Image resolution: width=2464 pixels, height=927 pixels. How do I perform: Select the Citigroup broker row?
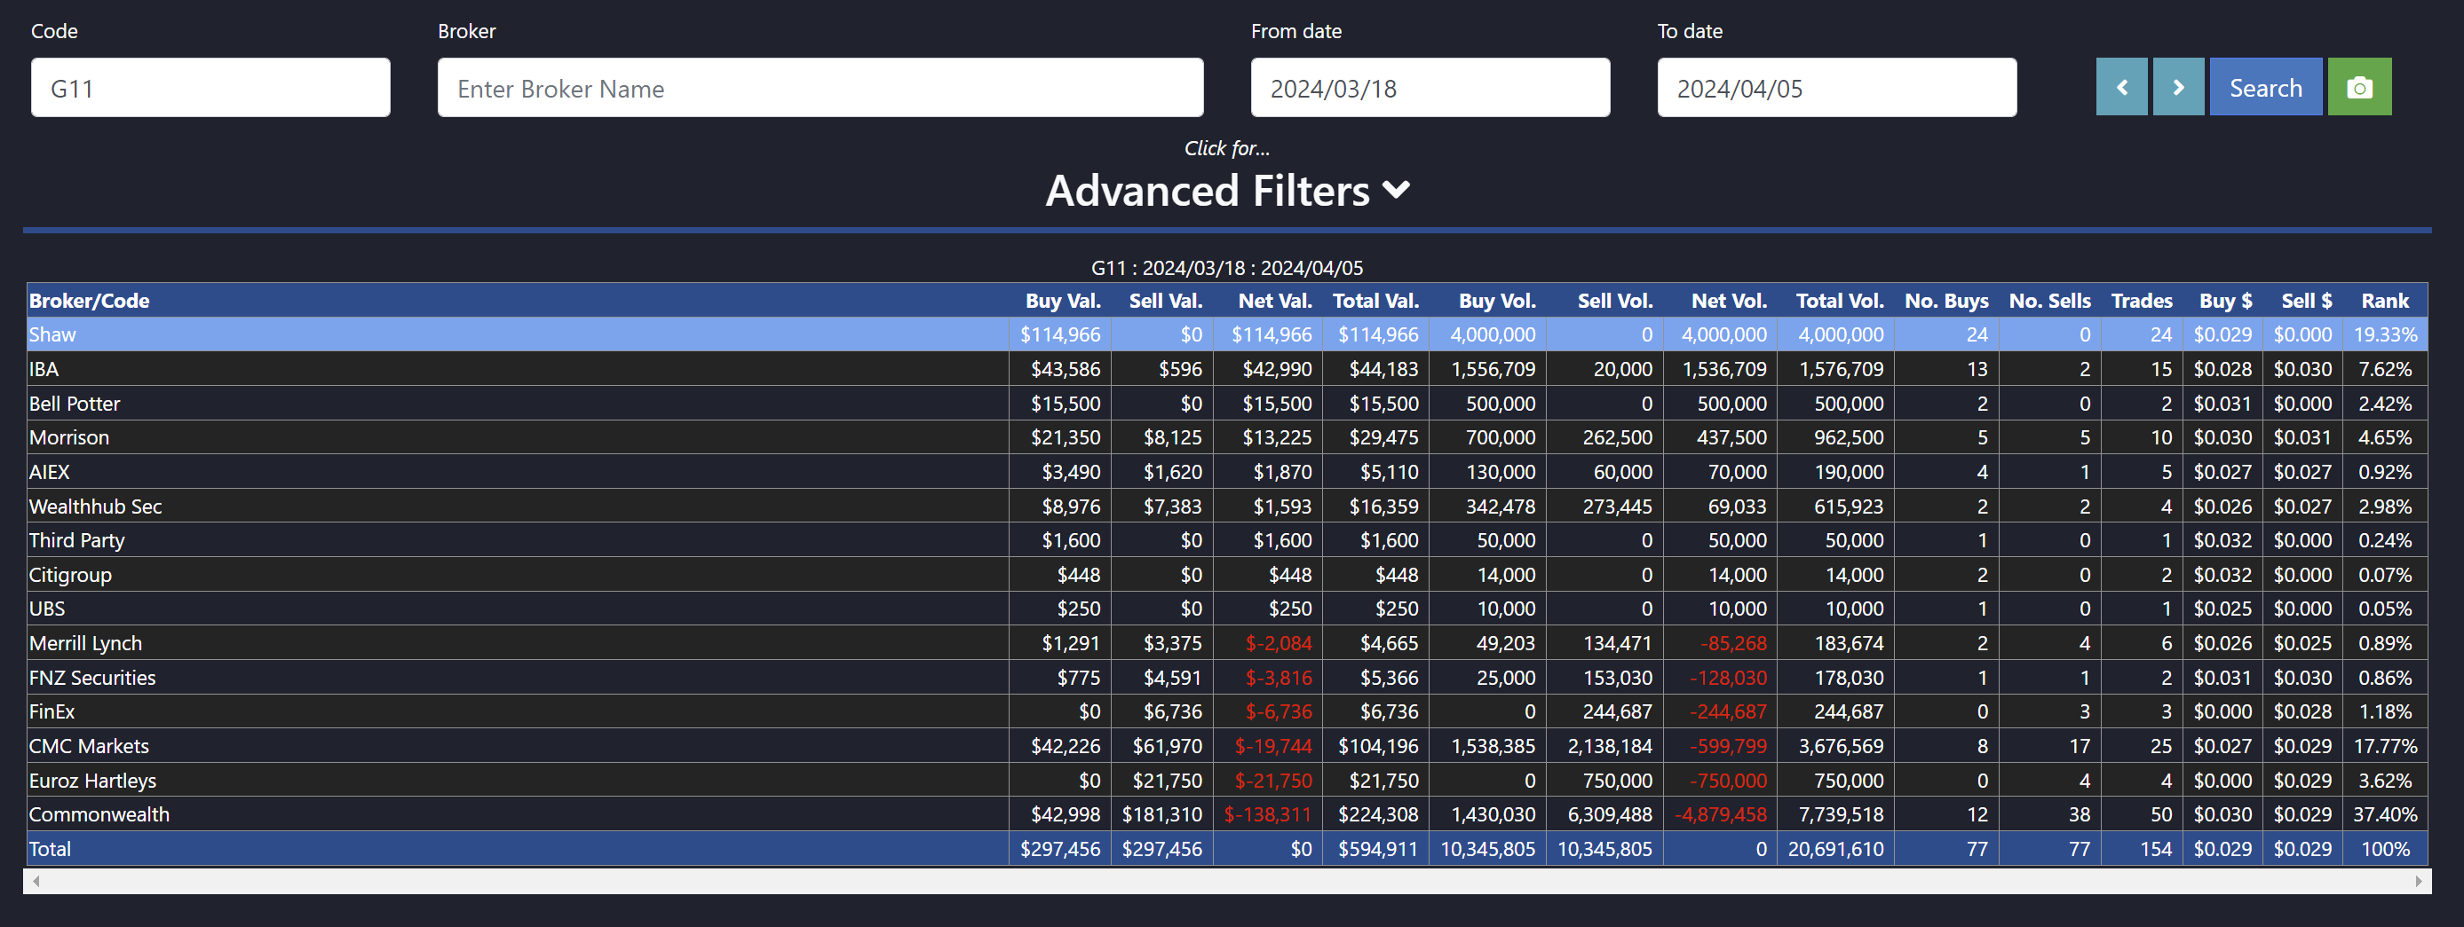tap(1227, 574)
